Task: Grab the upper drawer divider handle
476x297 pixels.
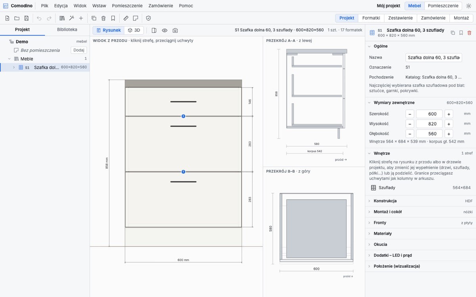Action: [183, 116]
